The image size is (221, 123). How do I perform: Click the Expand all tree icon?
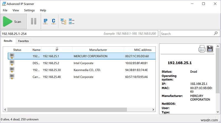(x=64, y=22)
